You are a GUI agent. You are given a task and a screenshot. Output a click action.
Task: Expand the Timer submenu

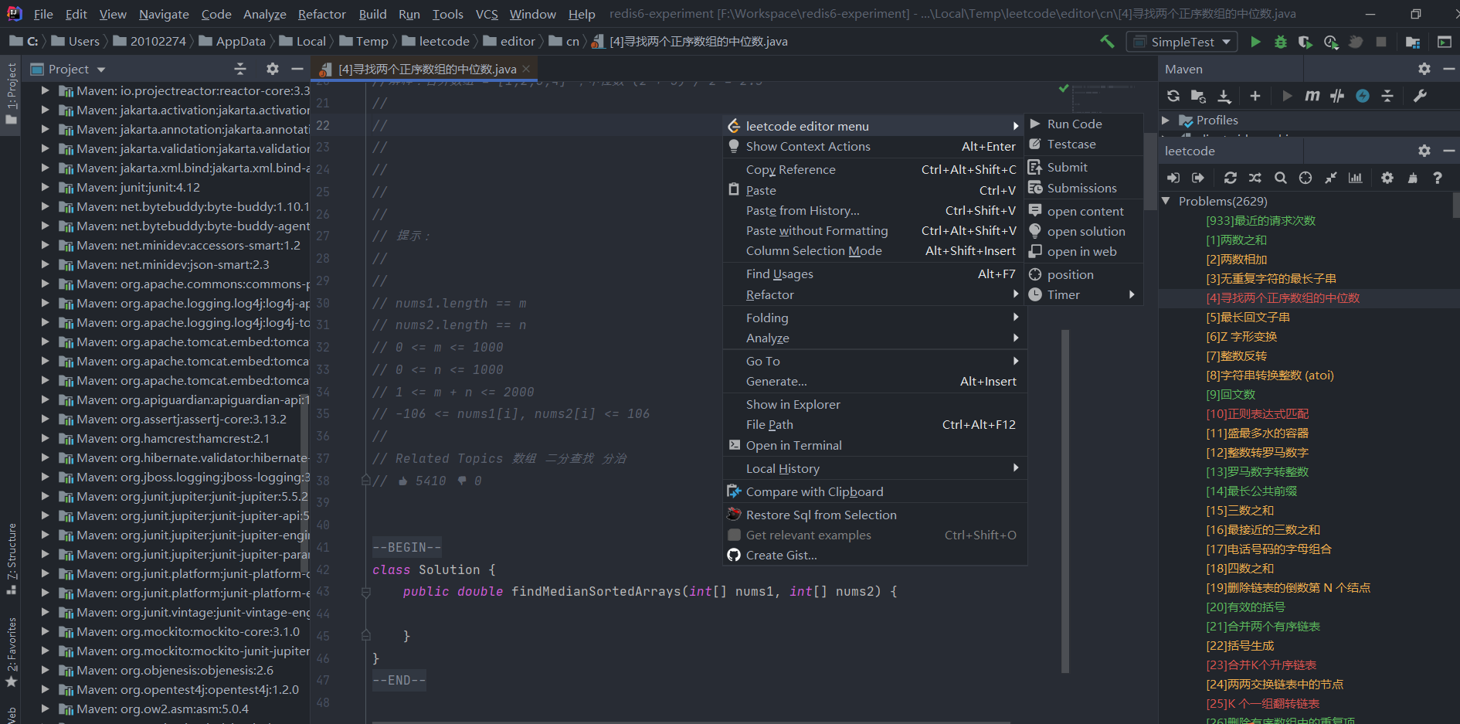(1084, 294)
